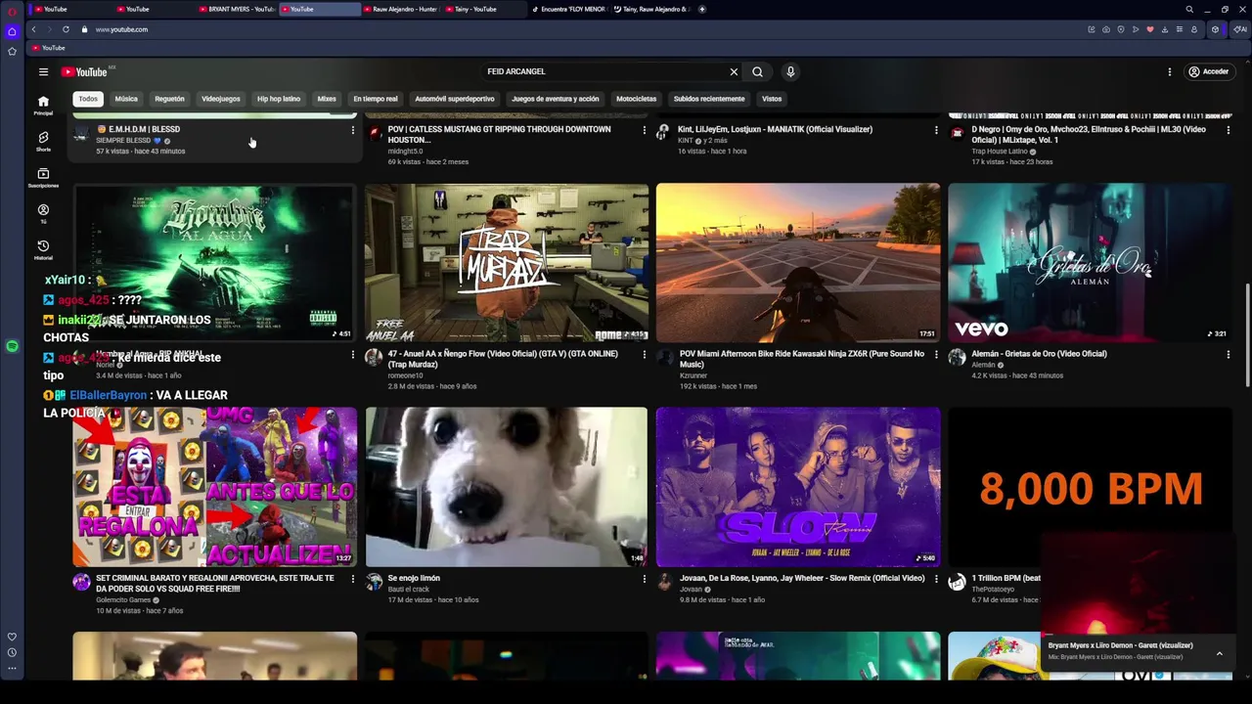Open Opera sidebar history clock icon
Viewport: 1252px width, 704px height.
[12, 652]
